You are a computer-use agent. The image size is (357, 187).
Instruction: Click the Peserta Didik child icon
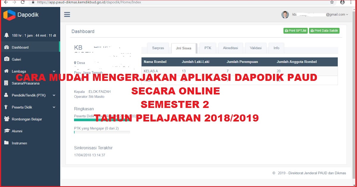pos(6,107)
